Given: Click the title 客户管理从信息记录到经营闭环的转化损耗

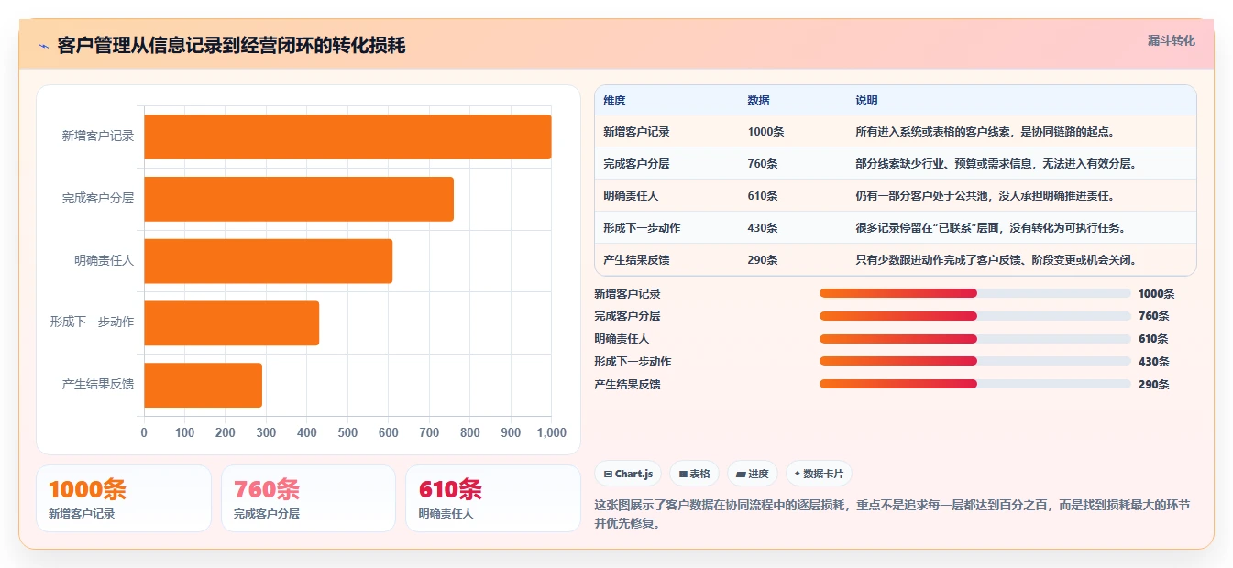Looking at the screenshot, I should 231,46.
